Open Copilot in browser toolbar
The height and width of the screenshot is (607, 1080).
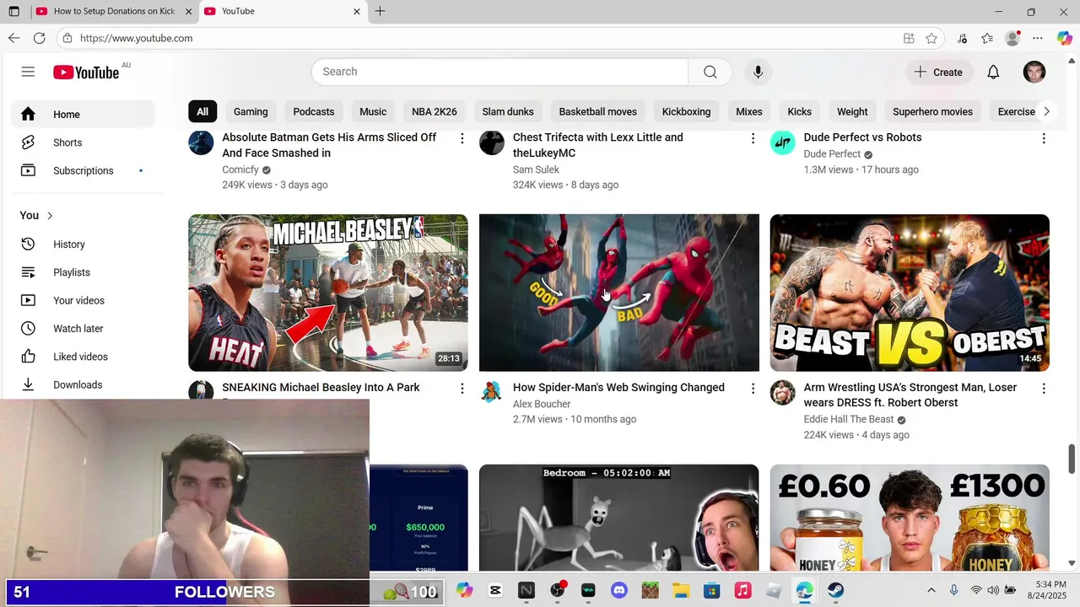[x=1064, y=38]
